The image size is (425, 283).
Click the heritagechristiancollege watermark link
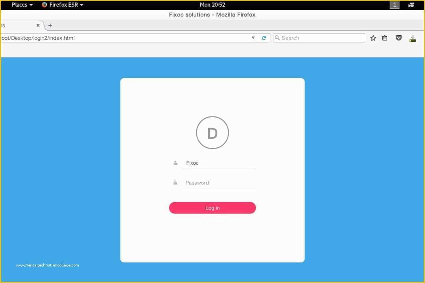pyautogui.click(x=47, y=265)
